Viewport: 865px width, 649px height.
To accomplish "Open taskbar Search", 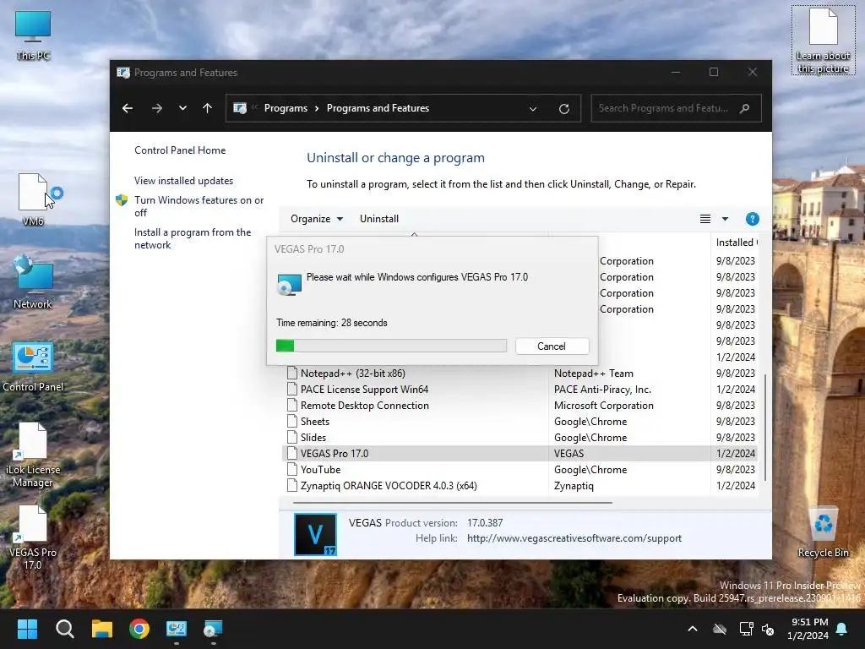I will pyautogui.click(x=64, y=629).
